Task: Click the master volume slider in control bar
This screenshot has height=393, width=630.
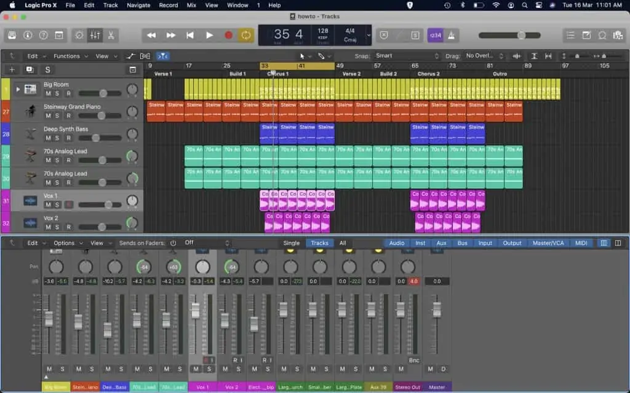Action: click(x=509, y=35)
